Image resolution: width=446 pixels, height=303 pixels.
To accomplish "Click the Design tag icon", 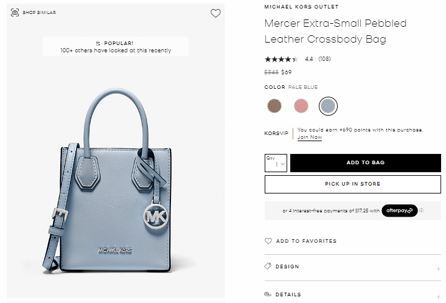I will [268, 266].
